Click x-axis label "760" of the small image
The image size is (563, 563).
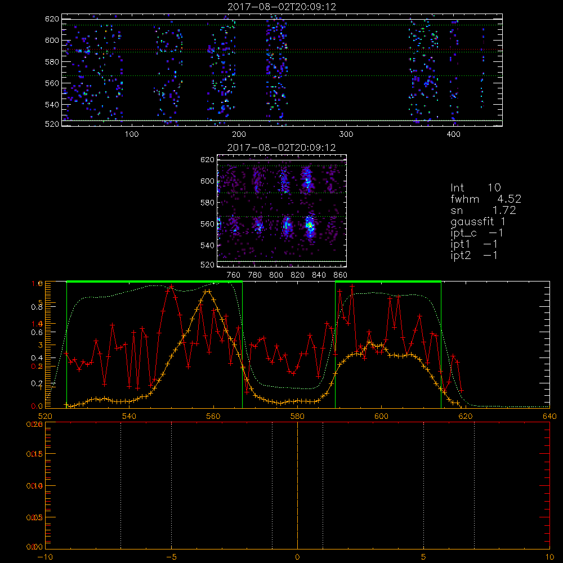click(x=234, y=275)
